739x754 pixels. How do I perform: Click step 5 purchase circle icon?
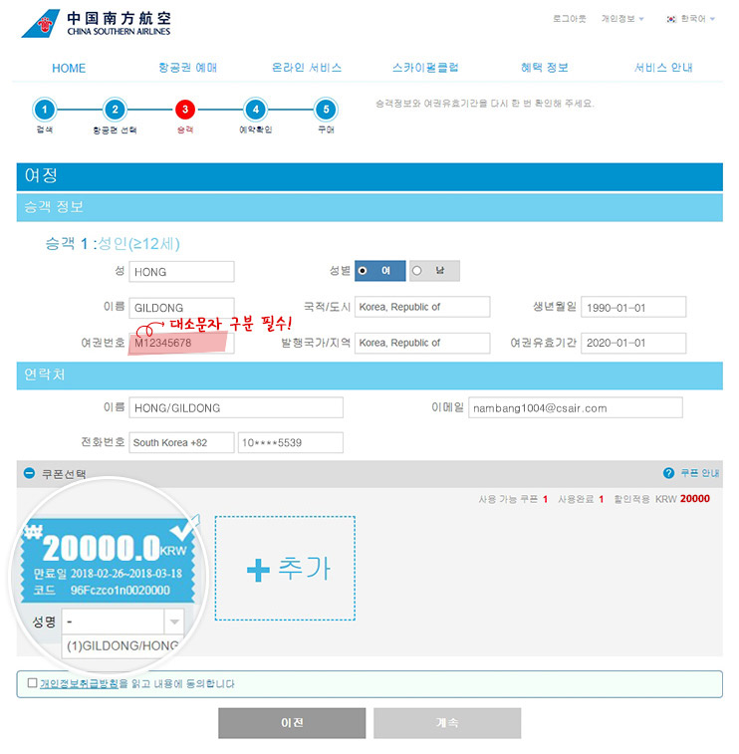coord(325,110)
